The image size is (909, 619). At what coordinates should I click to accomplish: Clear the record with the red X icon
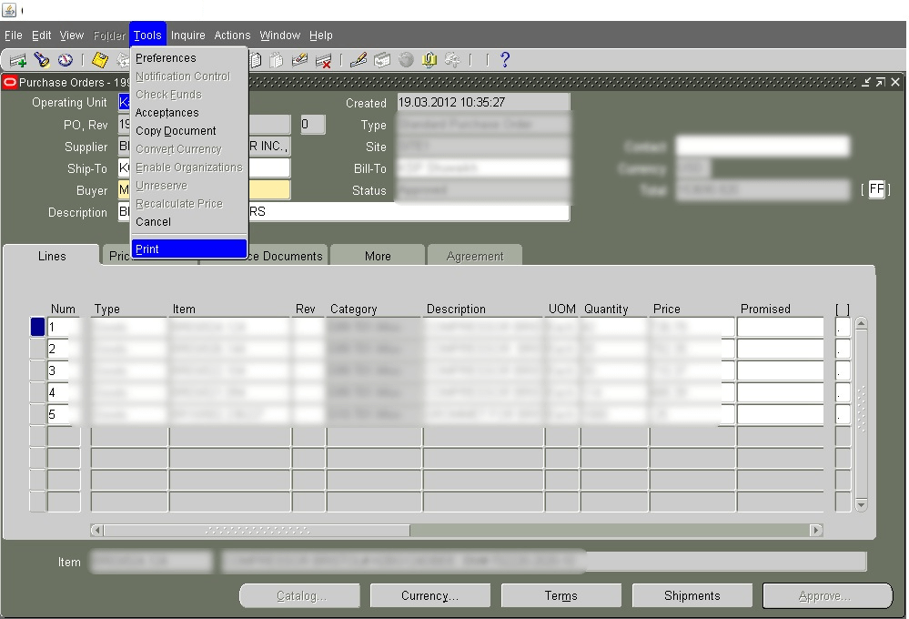321,58
